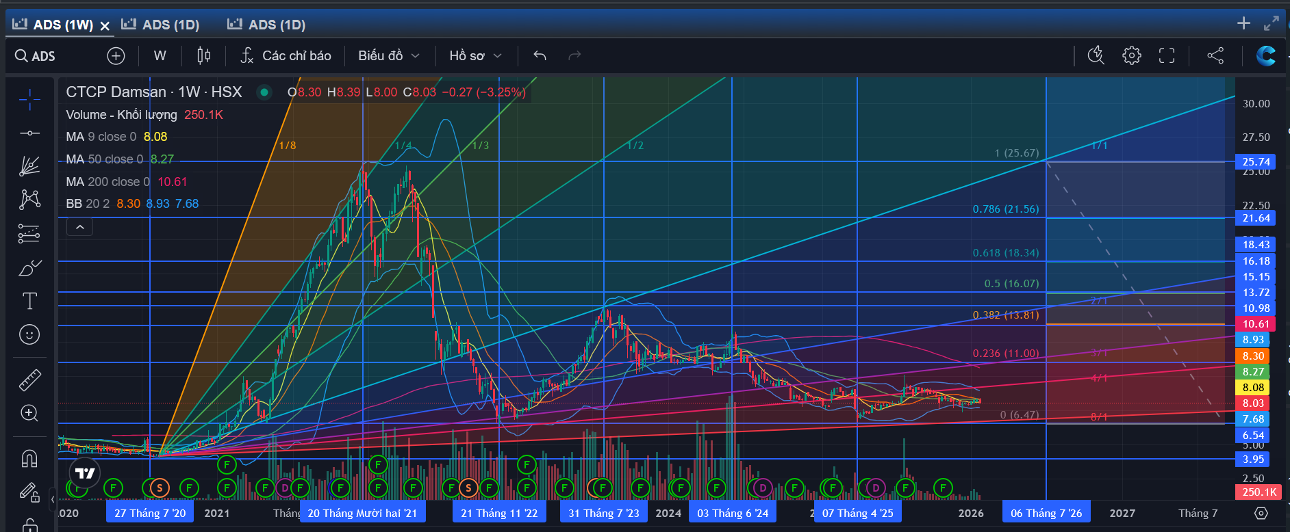Click the 250.1K volume axis label
The image size is (1290, 532).
point(1259,492)
